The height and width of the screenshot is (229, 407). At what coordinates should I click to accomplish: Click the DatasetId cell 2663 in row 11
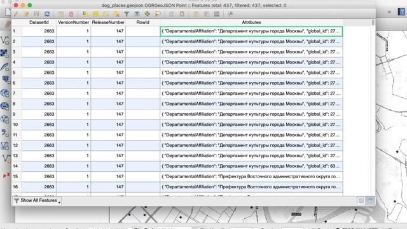pos(39,135)
